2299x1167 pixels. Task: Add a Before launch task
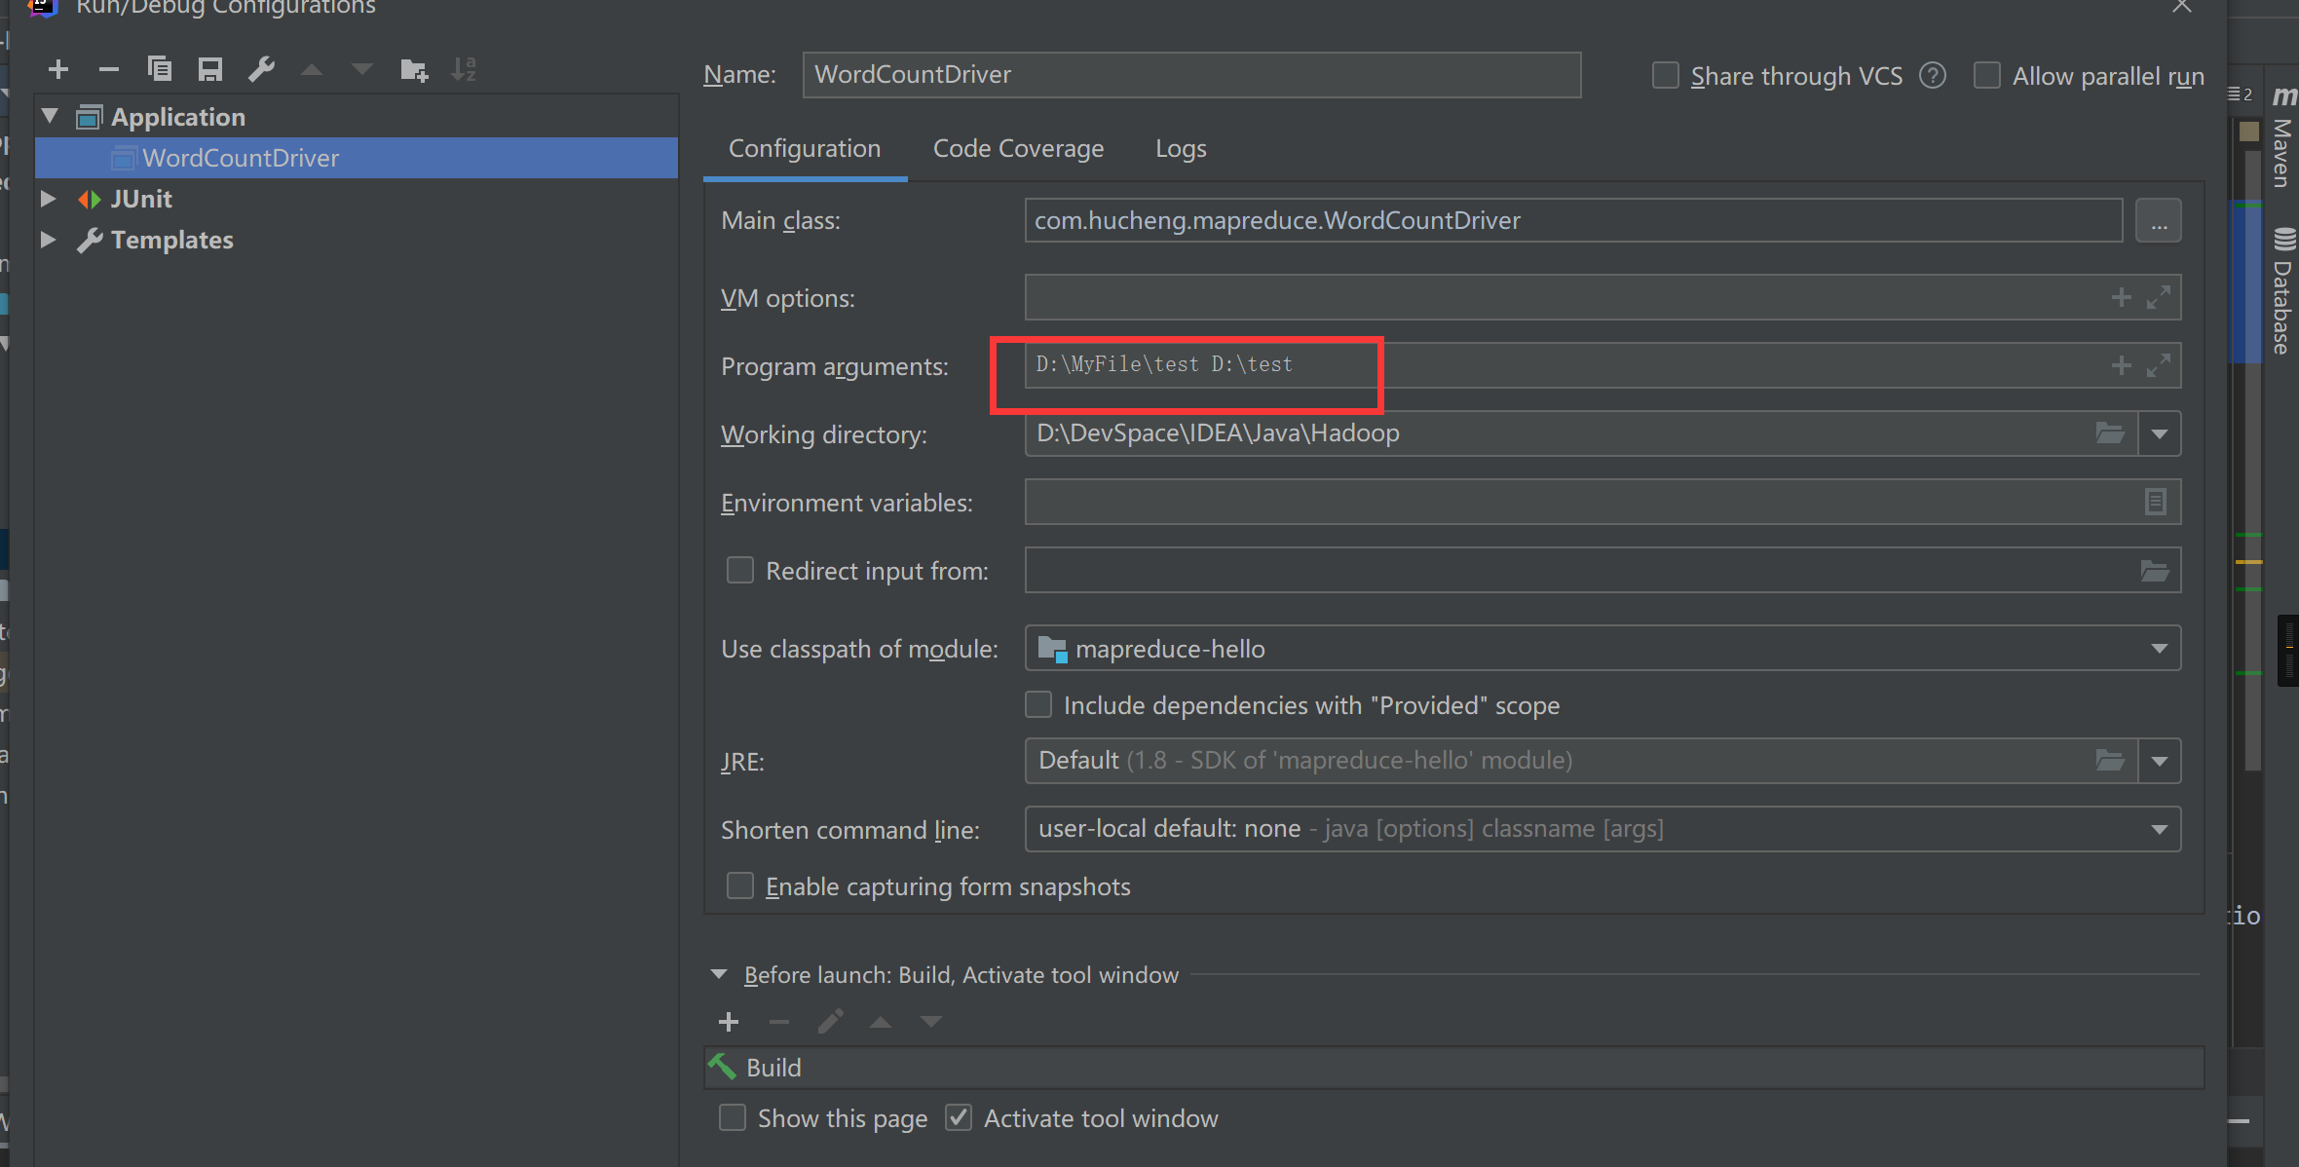click(x=729, y=1022)
